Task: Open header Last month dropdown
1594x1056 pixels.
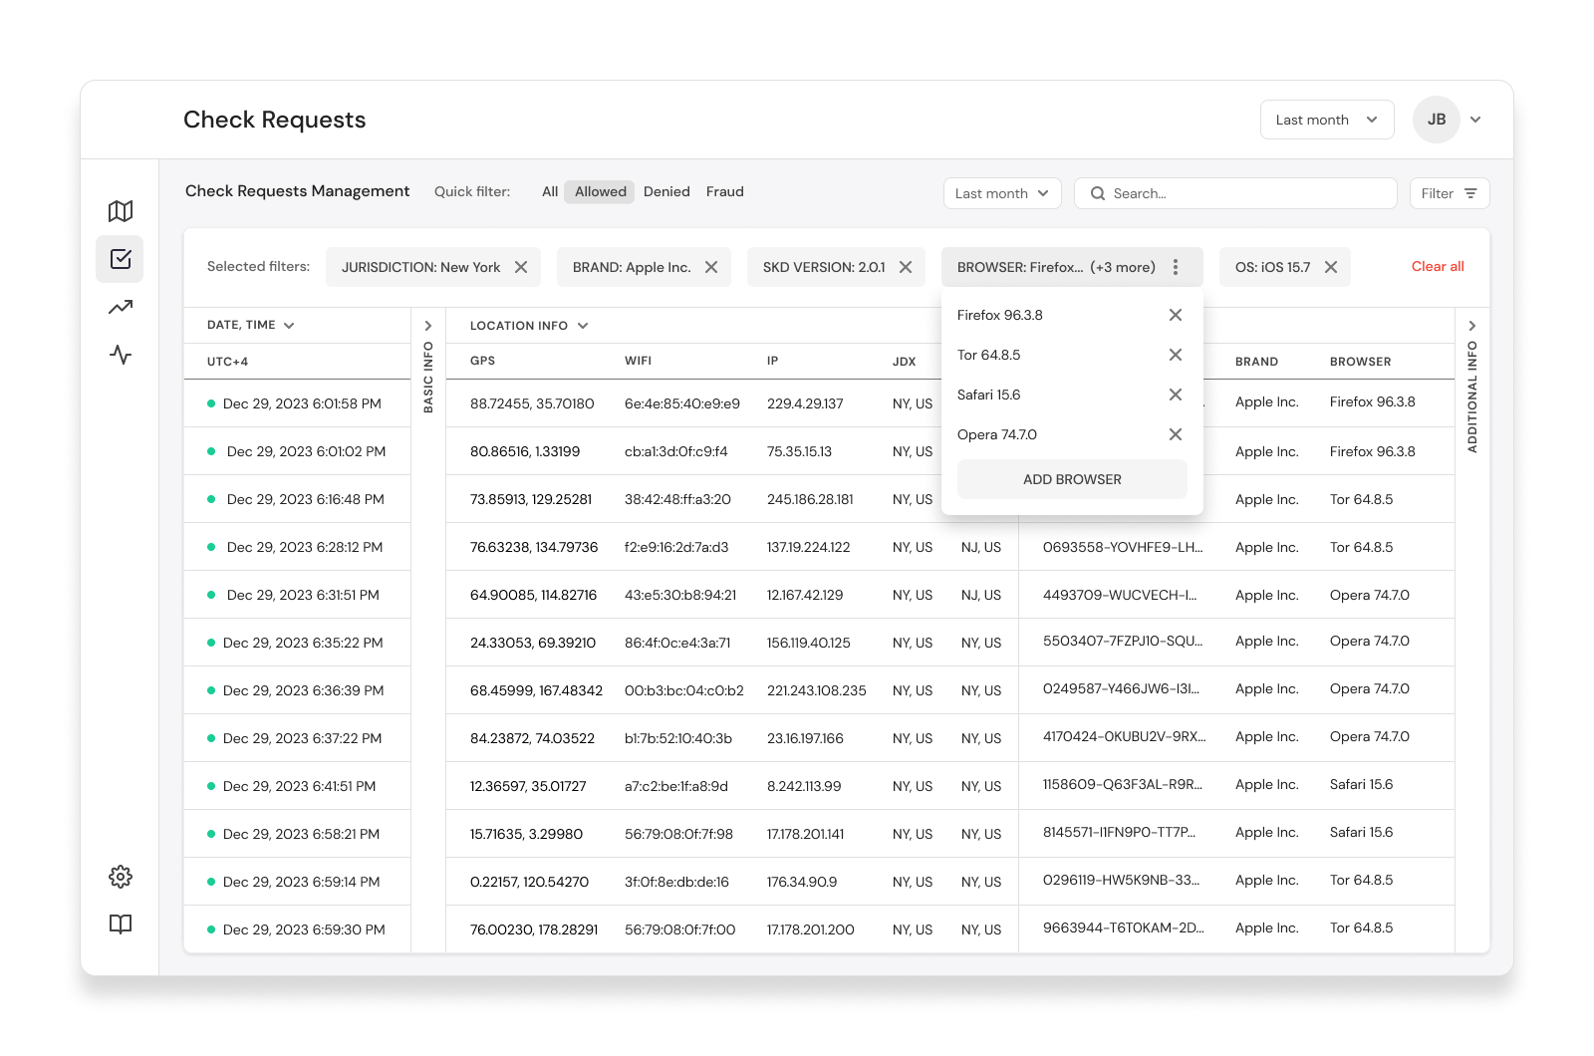Action: coord(1327,120)
